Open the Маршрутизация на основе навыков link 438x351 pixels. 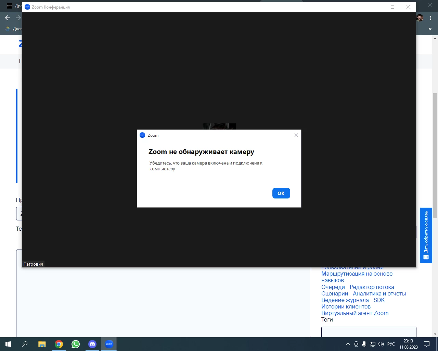[357, 277]
